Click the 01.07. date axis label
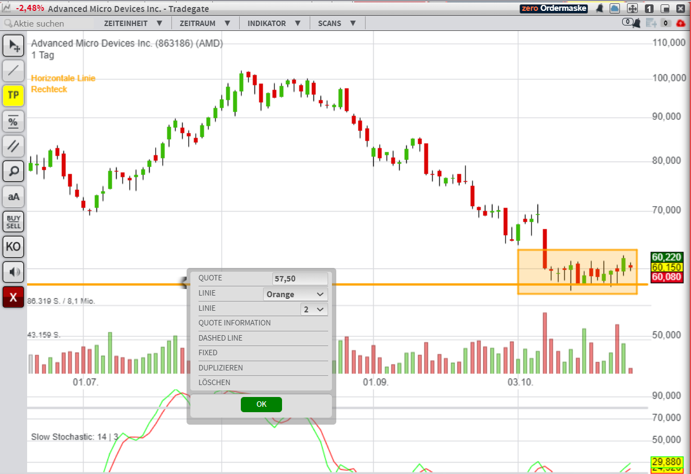The width and height of the screenshot is (691, 474). click(86, 382)
